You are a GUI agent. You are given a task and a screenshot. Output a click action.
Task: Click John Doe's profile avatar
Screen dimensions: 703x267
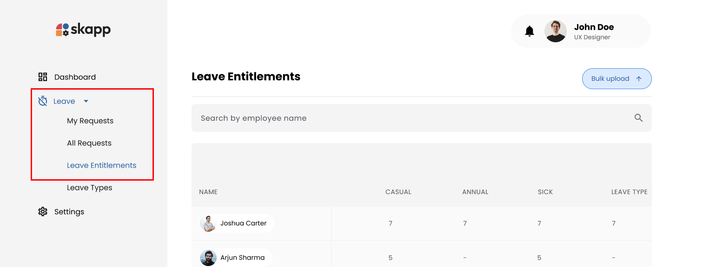(x=555, y=31)
